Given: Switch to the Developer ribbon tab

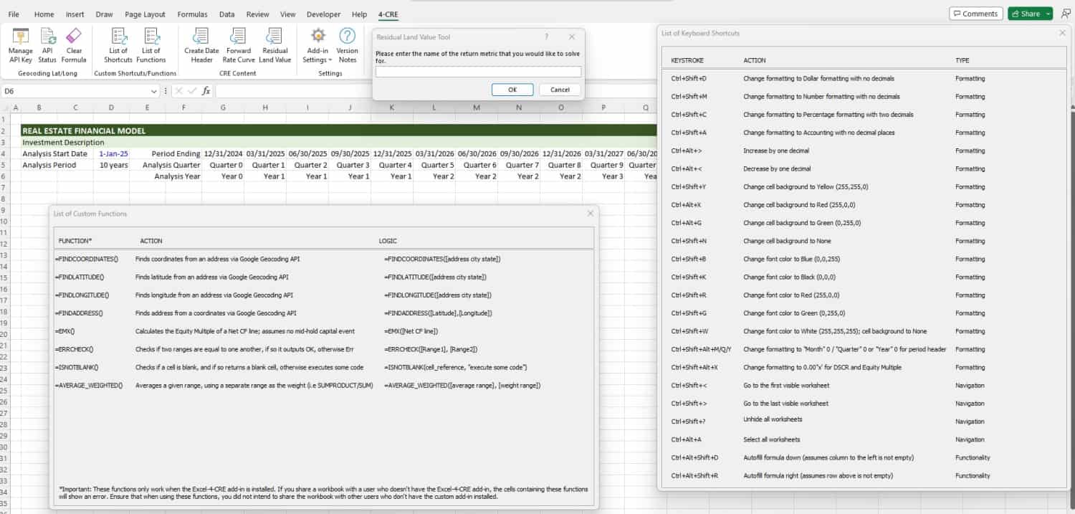Looking at the screenshot, I should (323, 14).
